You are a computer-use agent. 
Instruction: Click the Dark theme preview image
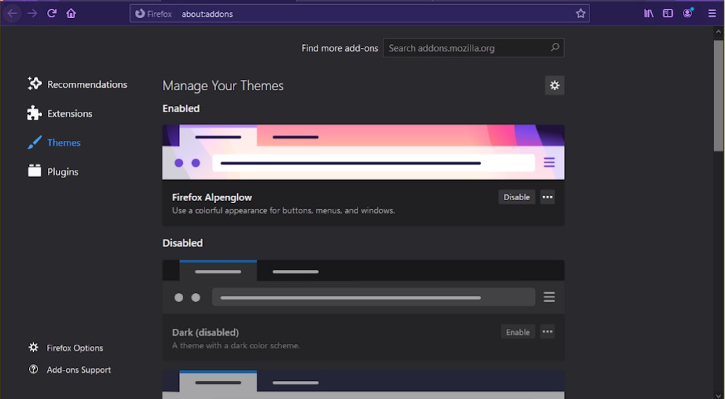(x=363, y=287)
